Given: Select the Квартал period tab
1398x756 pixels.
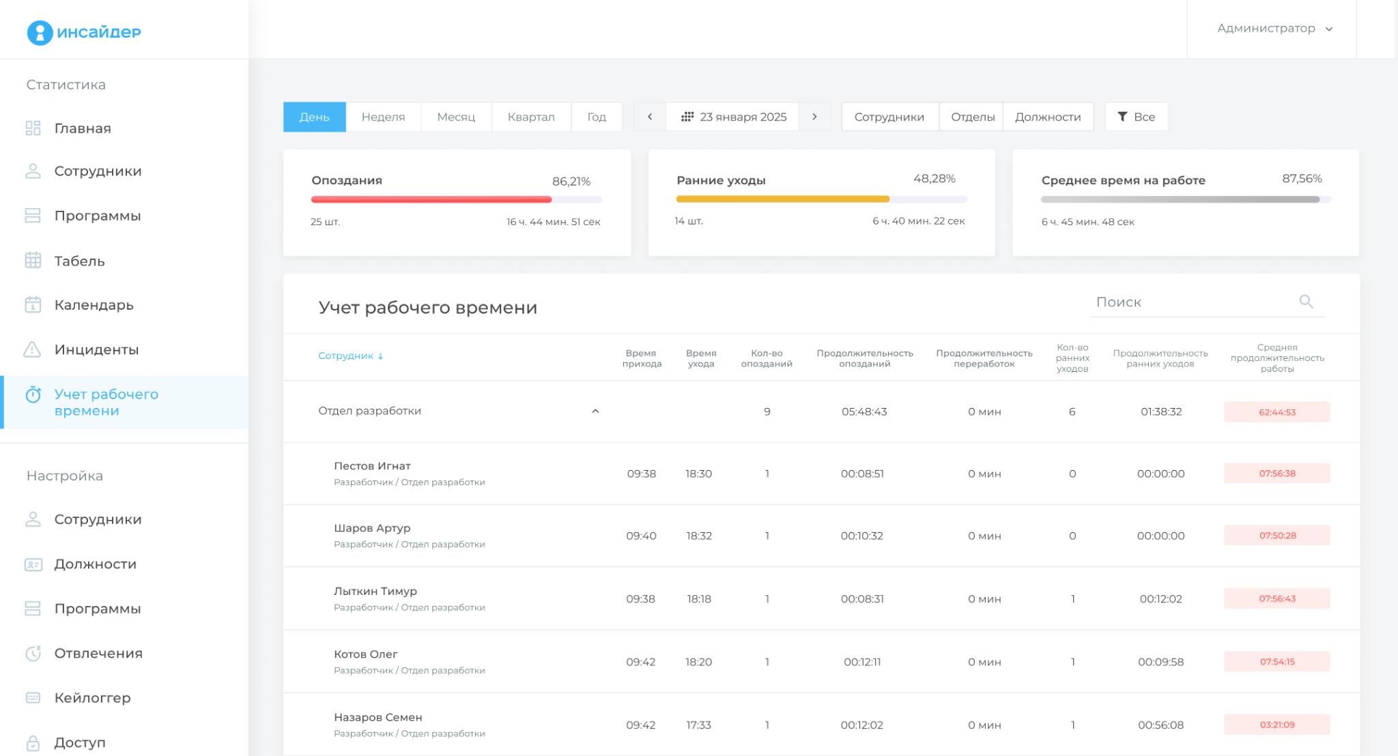Looking at the screenshot, I should [x=530, y=117].
